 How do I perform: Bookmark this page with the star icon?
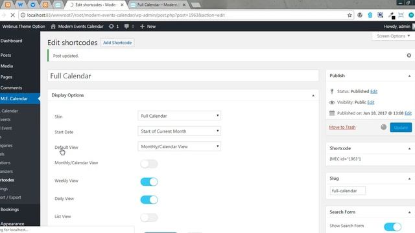tap(350, 16)
